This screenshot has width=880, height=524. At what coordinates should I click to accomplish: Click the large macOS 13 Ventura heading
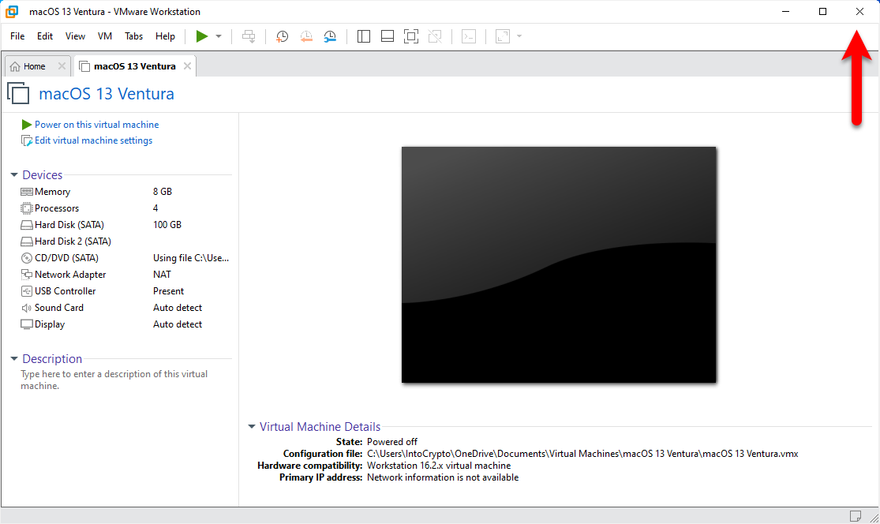click(x=107, y=94)
